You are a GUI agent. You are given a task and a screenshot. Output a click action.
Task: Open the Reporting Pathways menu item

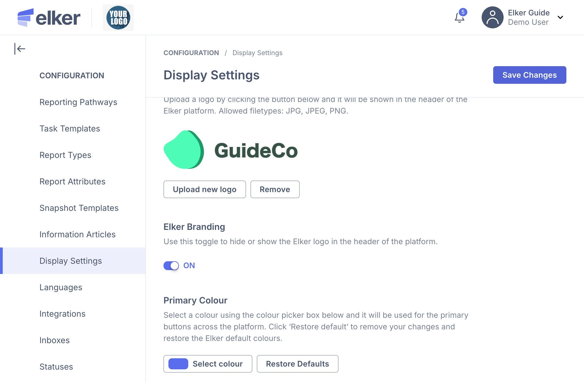coord(78,102)
